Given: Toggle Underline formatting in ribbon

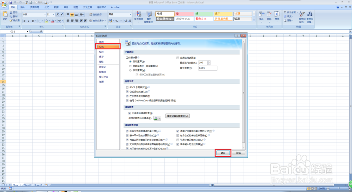Looking at the screenshot, I should tap(33, 21).
